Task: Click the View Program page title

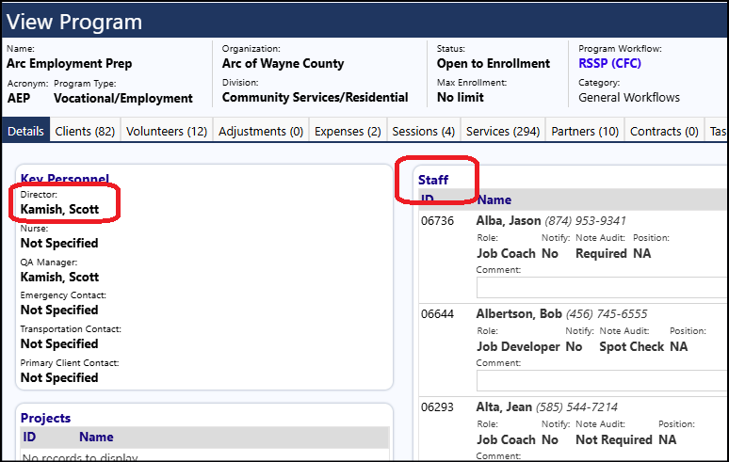Action: point(73,22)
